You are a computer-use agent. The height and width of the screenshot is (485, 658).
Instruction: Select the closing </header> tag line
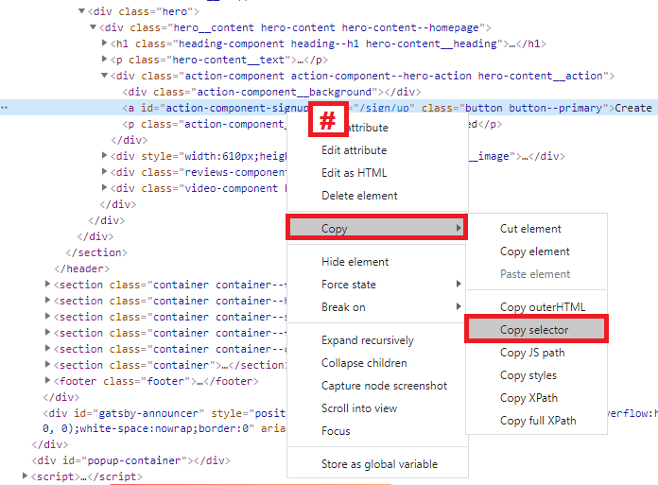pyautogui.click(x=82, y=268)
